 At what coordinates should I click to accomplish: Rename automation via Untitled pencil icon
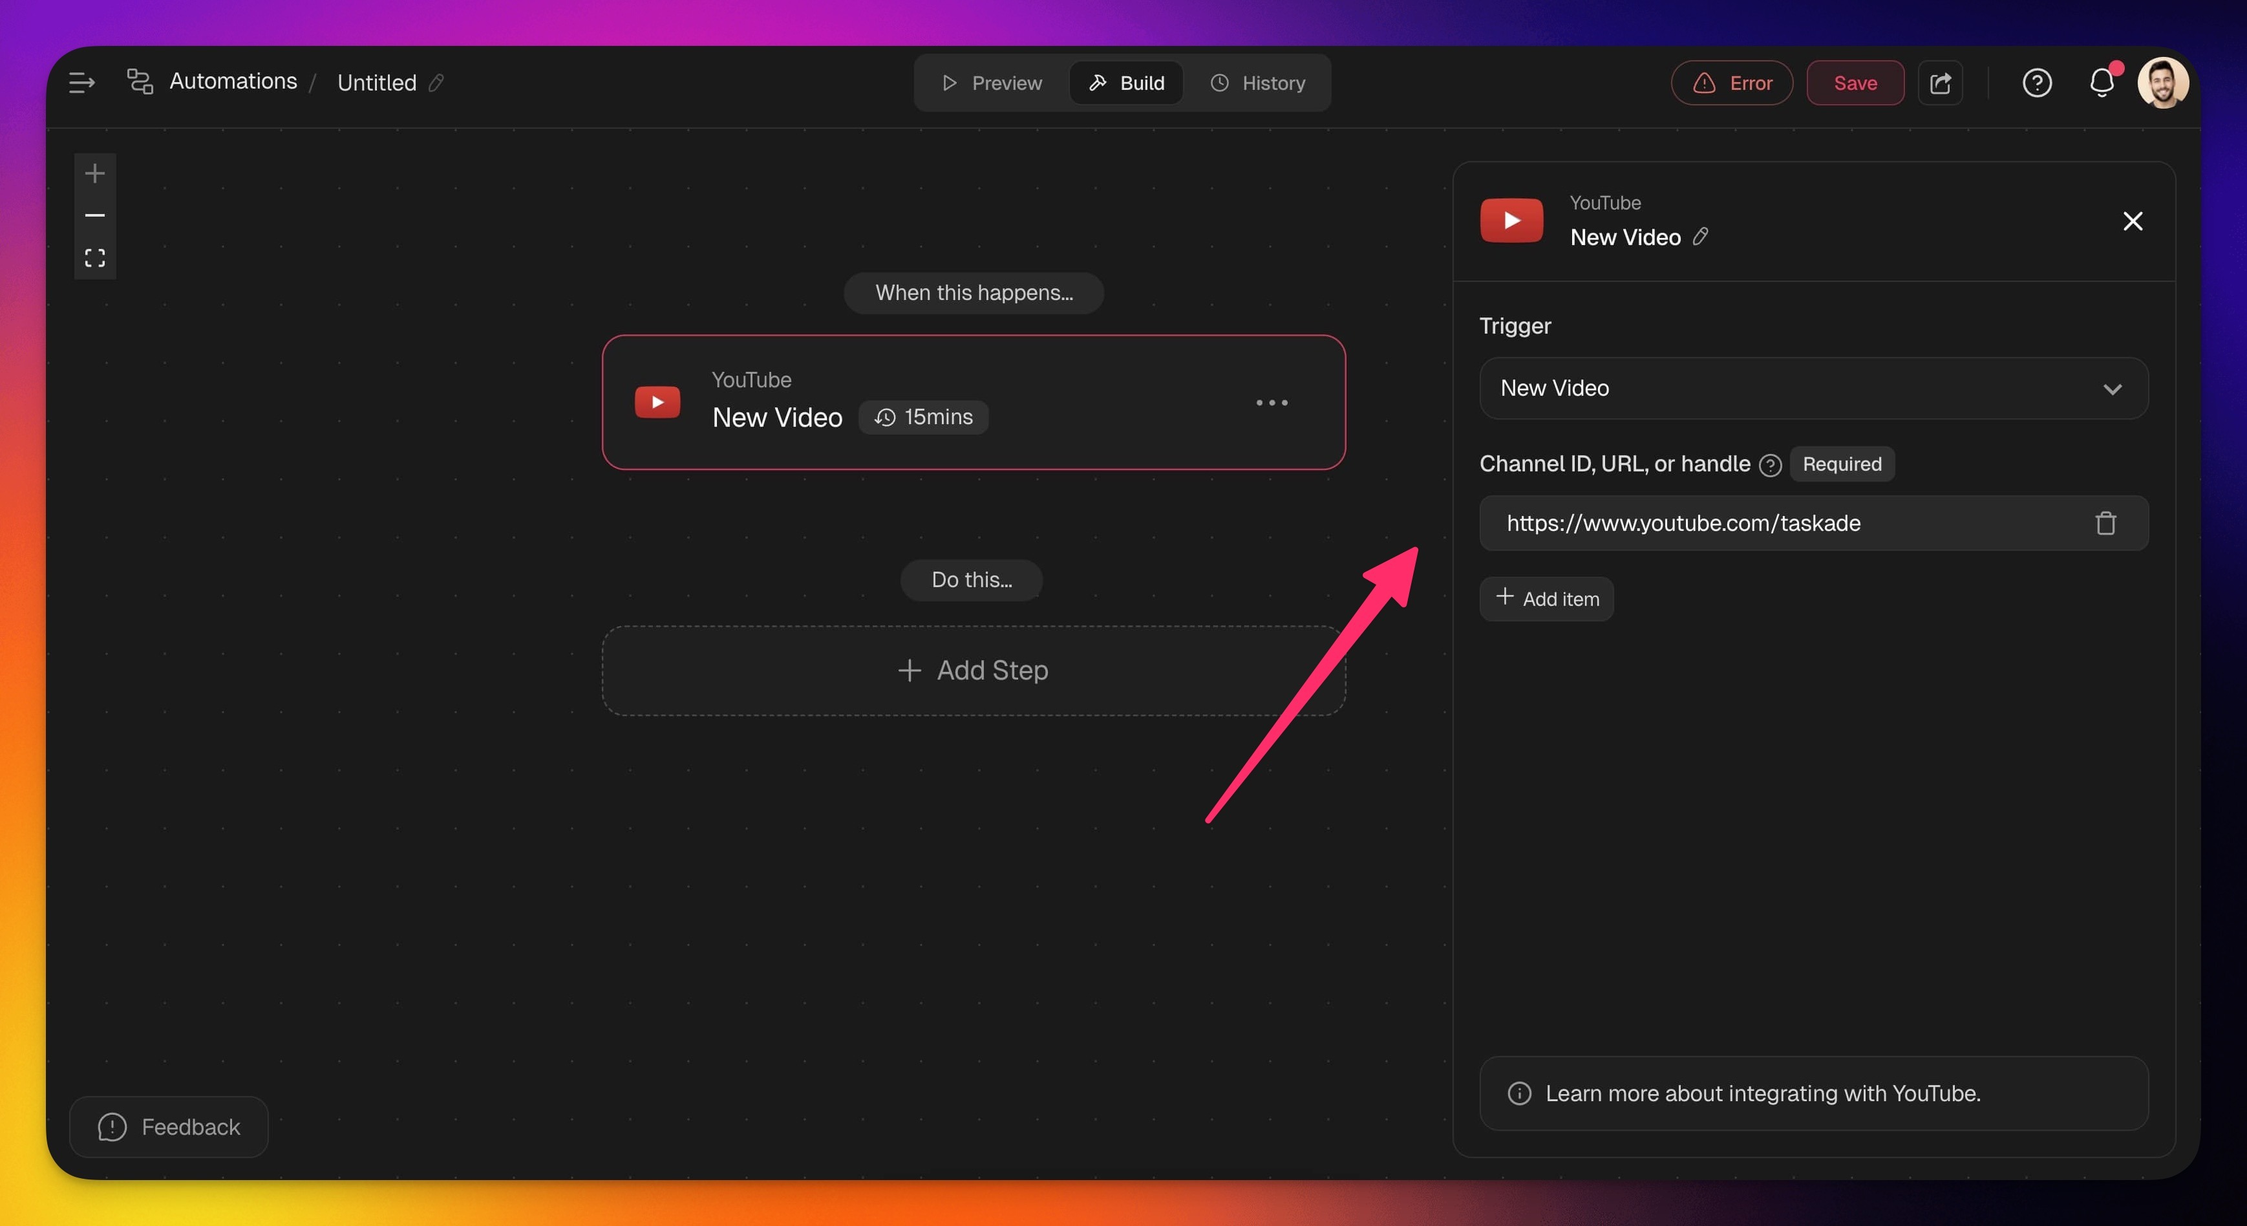point(436,83)
